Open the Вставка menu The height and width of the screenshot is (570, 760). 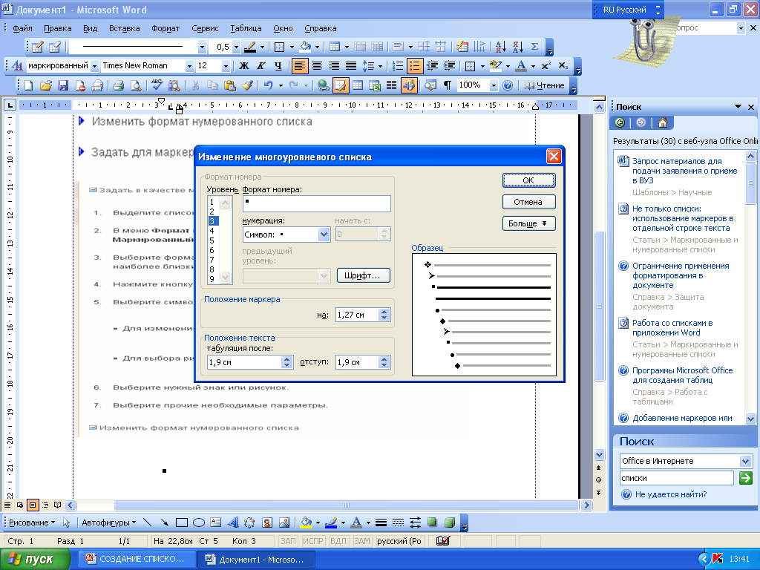pyautogui.click(x=124, y=28)
